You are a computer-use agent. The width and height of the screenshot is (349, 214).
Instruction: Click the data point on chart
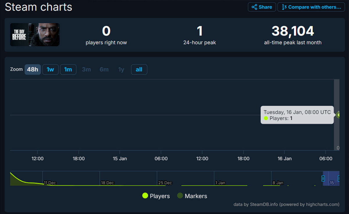(x=339, y=115)
